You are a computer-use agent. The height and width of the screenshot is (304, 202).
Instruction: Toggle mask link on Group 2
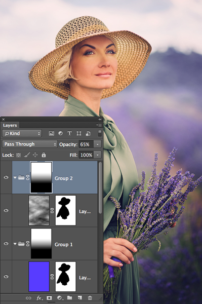(28, 177)
